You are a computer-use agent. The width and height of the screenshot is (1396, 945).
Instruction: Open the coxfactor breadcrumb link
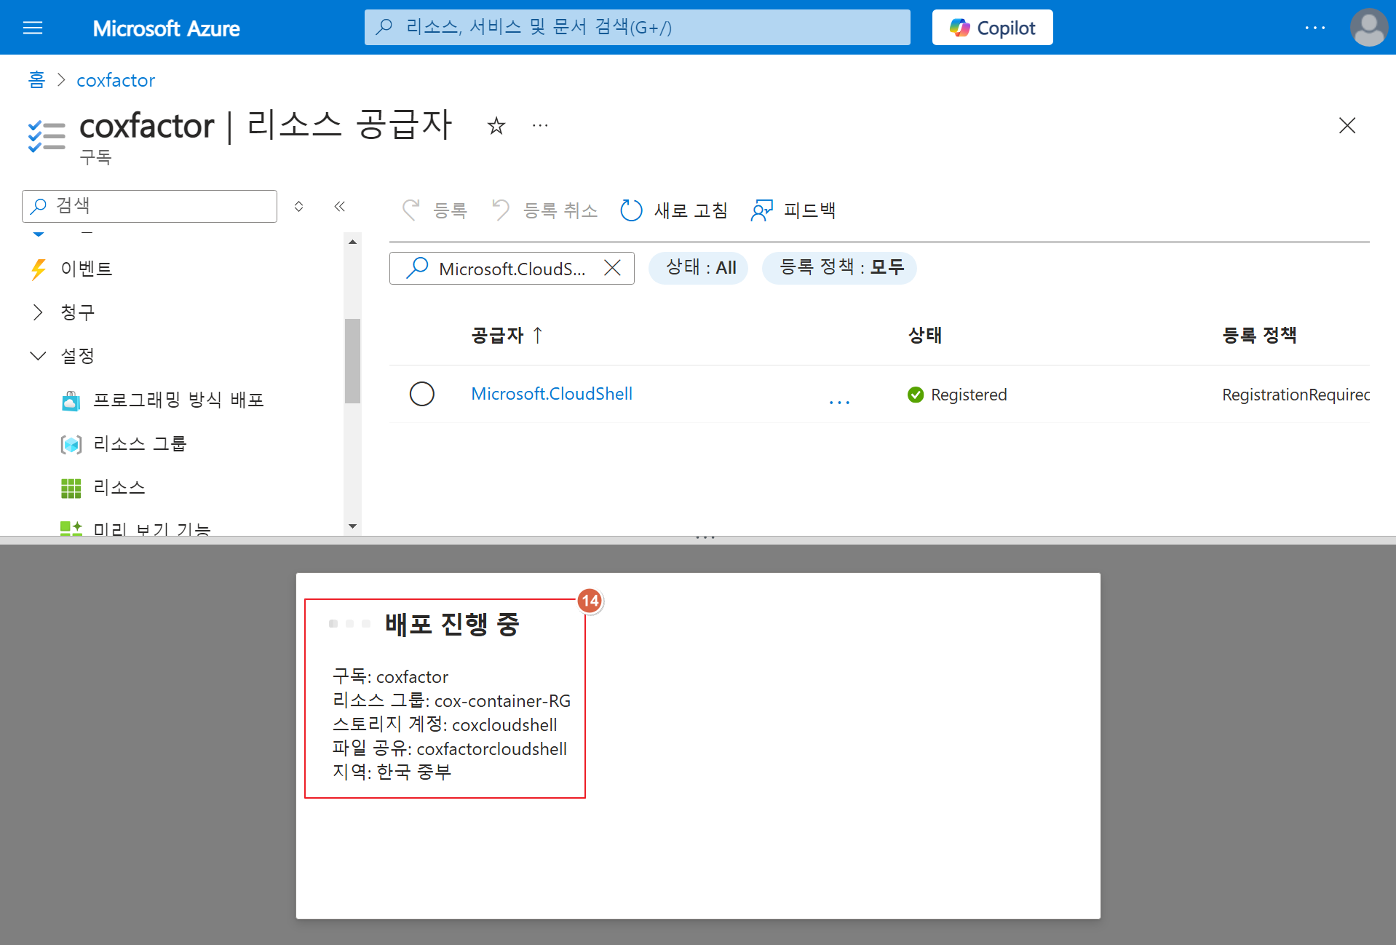pyautogui.click(x=116, y=80)
